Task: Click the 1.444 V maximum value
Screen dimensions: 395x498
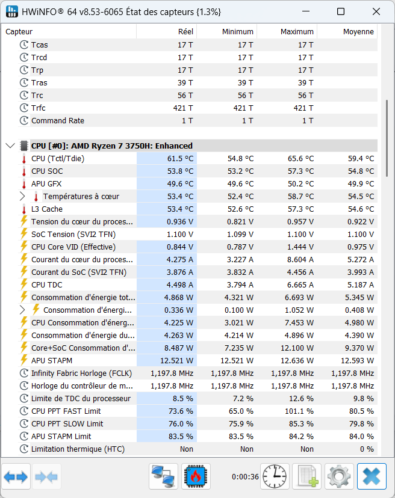Action: [300, 247]
